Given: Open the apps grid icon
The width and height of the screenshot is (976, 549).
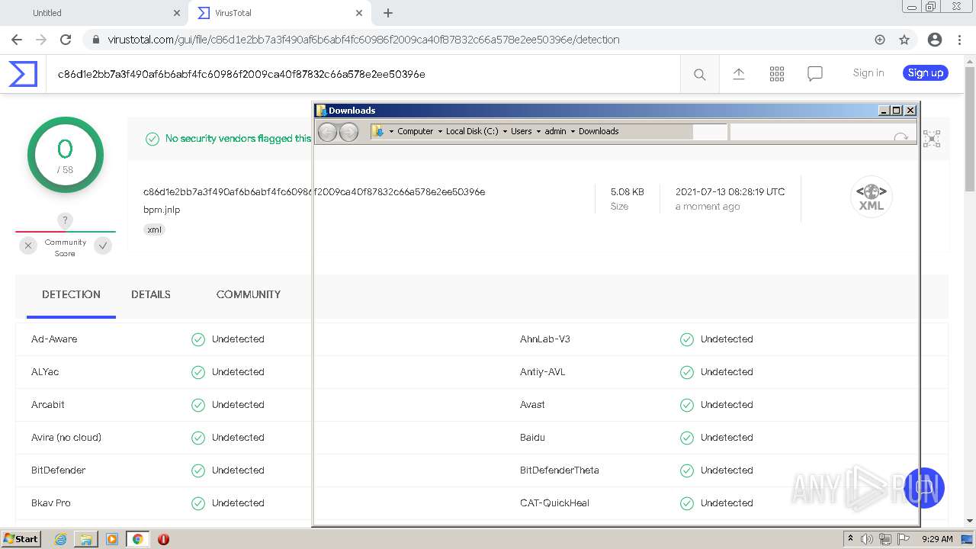Looking at the screenshot, I should [x=776, y=73].
